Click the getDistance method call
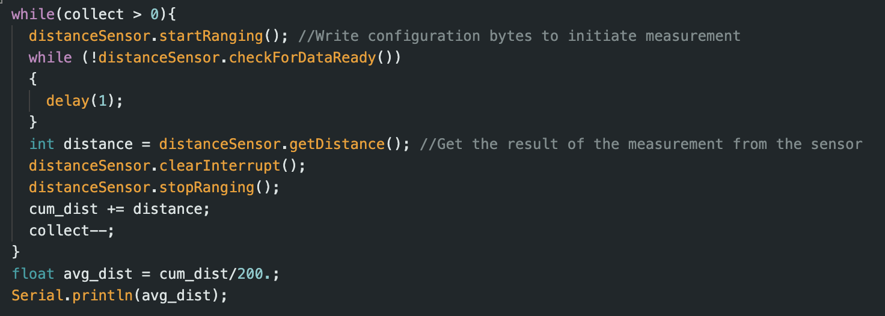885x316 pixels. (337, 144)
